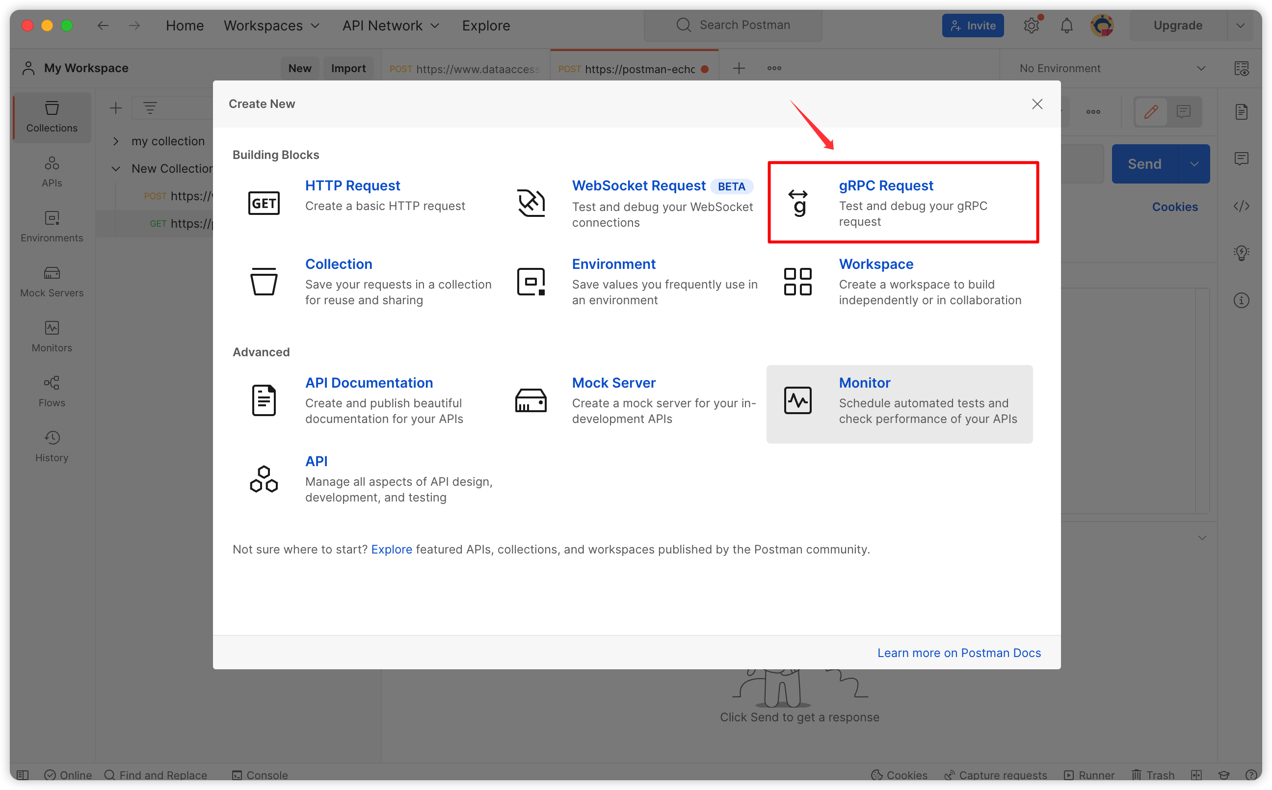This screenshot has width=1272, height=790.
Task: Open the API Documentation icon
Action: (264, 400)
